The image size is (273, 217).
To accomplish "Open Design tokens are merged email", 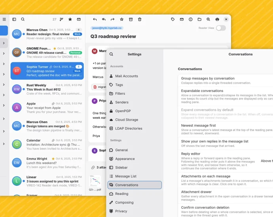I will tap(47, 126).
